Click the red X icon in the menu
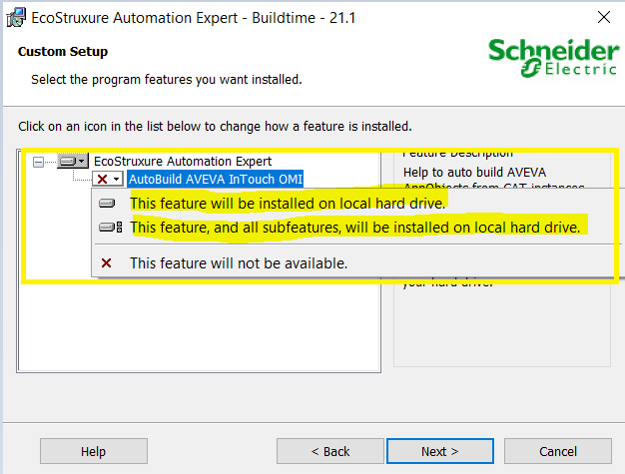The height and width of the screenshot is (474, 625). click(106, 263)
